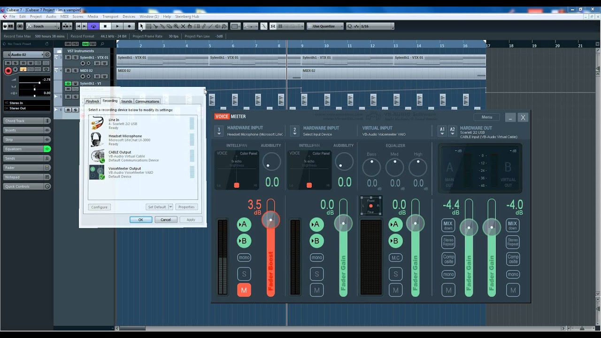
Task: Open the Use Quantize dropdown
Action: (x=325, y=26)
